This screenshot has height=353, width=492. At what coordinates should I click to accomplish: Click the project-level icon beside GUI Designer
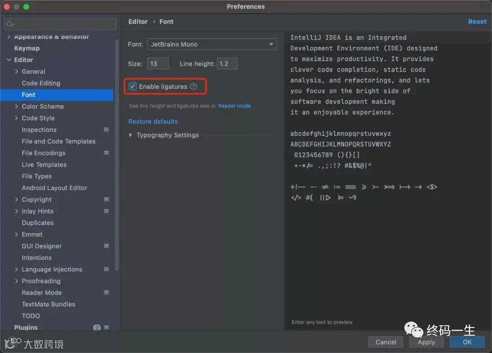pos(106,246)
